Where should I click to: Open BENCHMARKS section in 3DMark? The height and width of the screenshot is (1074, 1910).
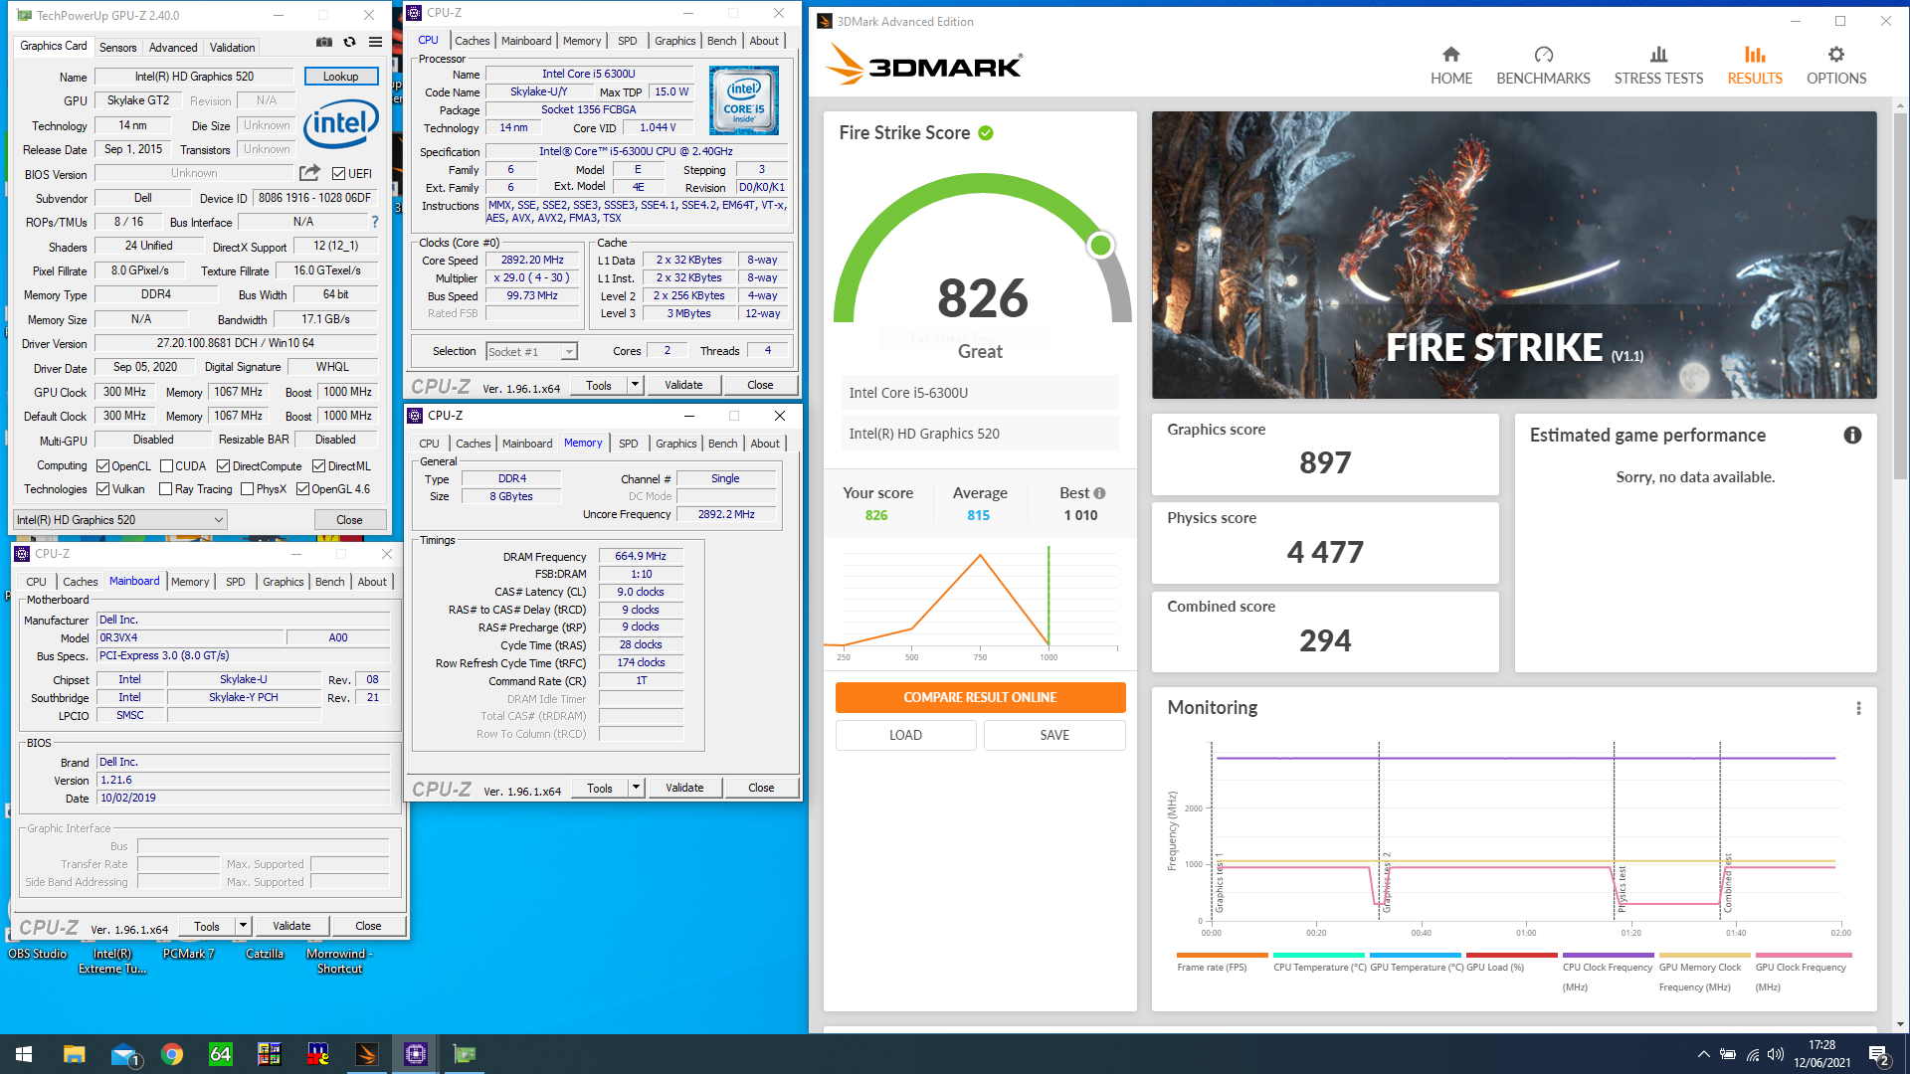coord(1543,66)
